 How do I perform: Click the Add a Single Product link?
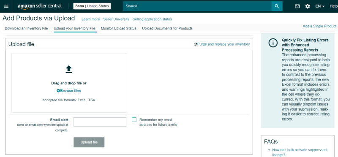[x=319, y=26]
